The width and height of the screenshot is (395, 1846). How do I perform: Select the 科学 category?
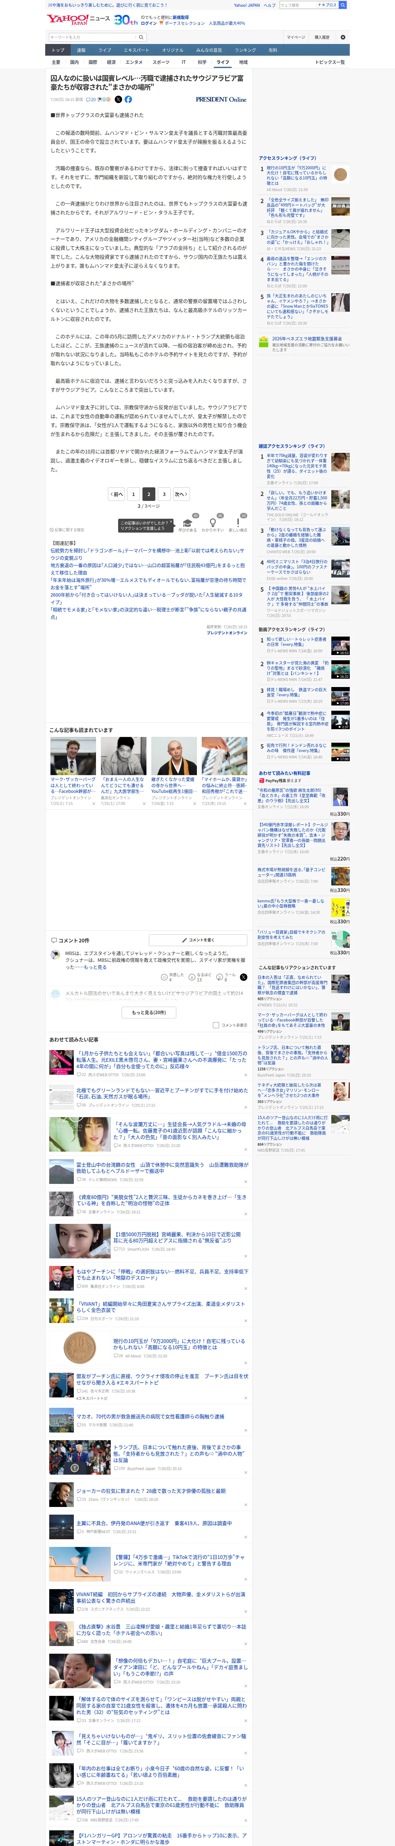pyautogui.click(x=202, y=62)
